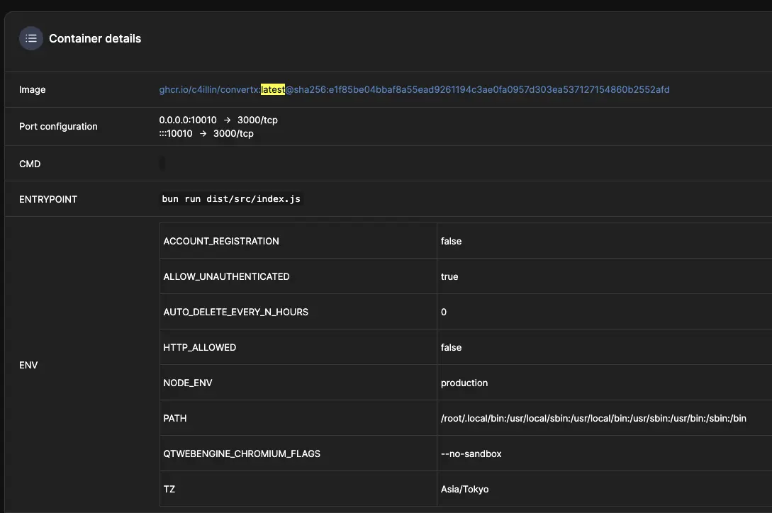Click the QTWEBENGINE_CHROMIUM_FLAGS variable name
The width and height of the screenshot is (772, 513).
242,454
